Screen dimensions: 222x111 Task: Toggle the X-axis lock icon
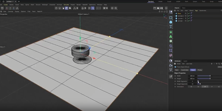coord(7,8)
